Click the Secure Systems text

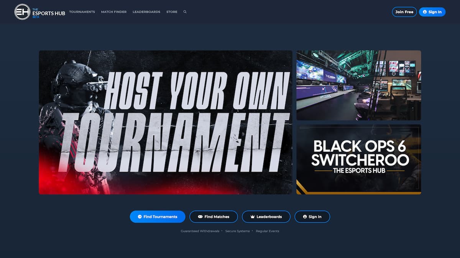point(237,231)
